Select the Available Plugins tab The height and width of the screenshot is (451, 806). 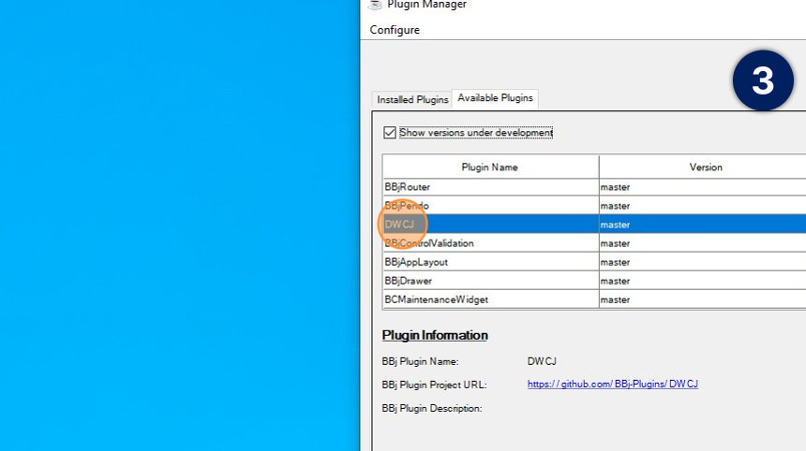tap(495, 98)
